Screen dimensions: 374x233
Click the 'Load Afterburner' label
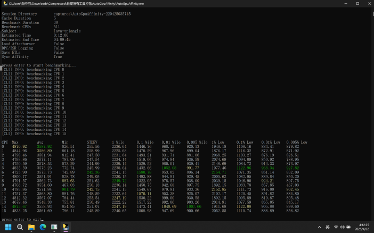pos(18,44)
